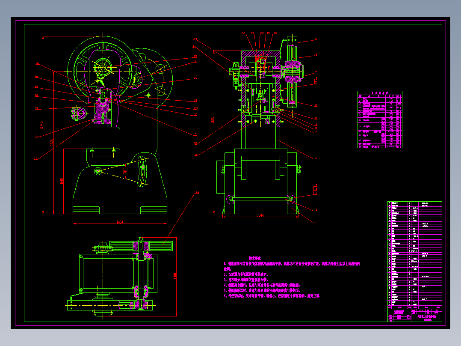461x346 pixels.
Task: Click technical requirement line 3
Action: click(x=246, y=280)
